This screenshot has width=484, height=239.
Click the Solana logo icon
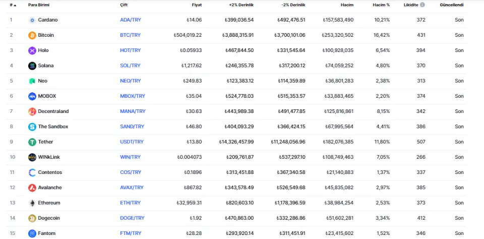click(x=32, y=66)
